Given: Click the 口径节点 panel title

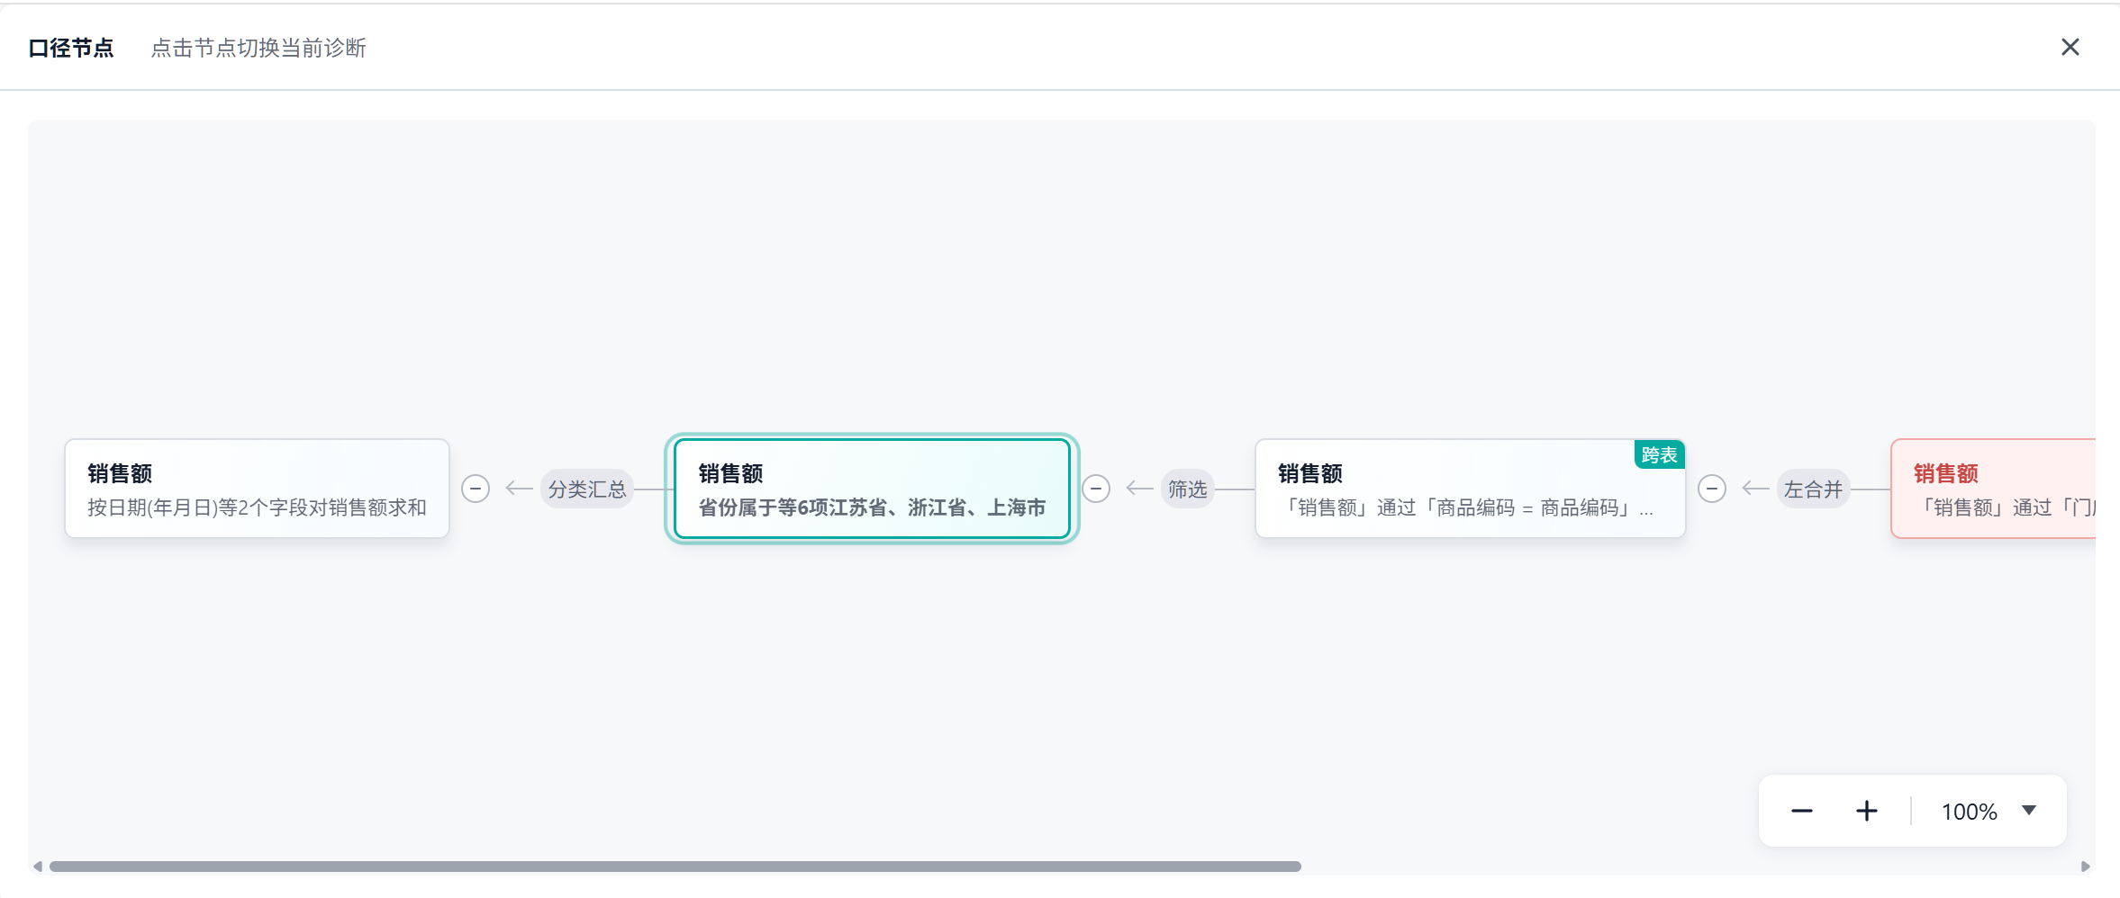Looking at the screenshot, I should click(71, 48).
